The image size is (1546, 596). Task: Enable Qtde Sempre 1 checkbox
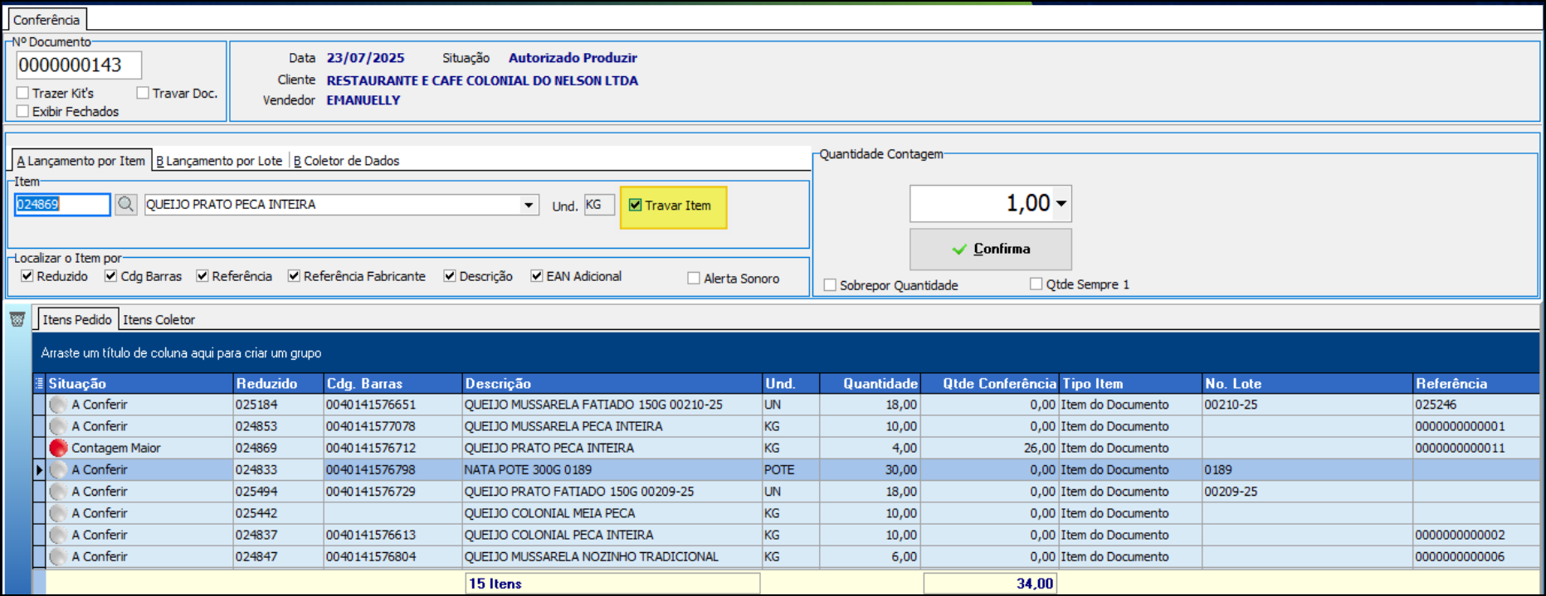pyautogui.click(x=1036, y=283)
